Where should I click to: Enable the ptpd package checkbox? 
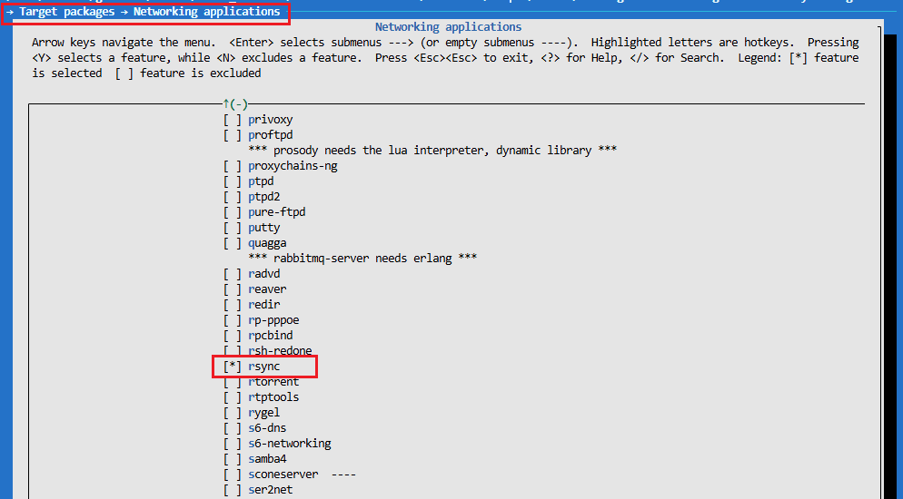233,181
